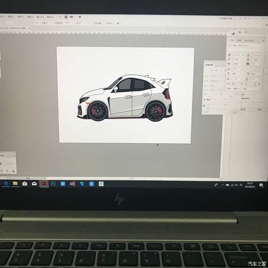Viewport: 268px width, 268px height.
Task: Switch to the OpenType tab
Action: point(249,41)
